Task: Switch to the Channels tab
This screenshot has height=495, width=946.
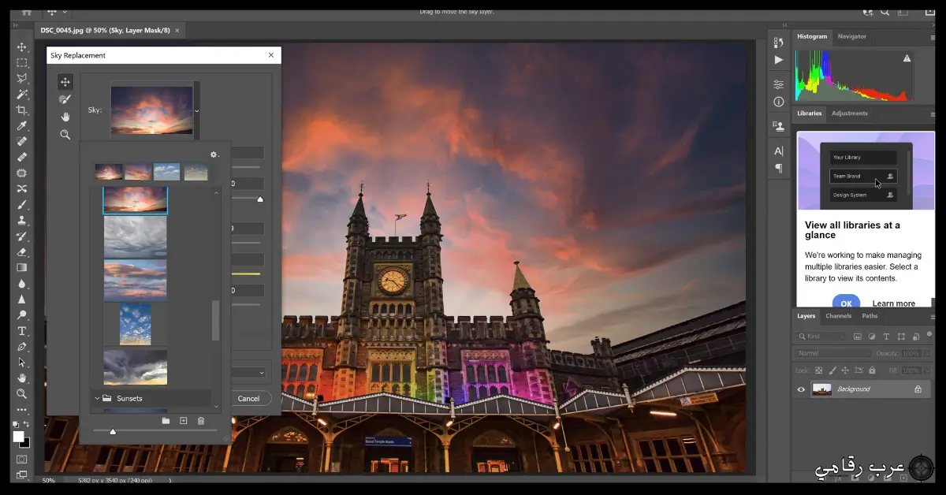Action: pos(838,316)
